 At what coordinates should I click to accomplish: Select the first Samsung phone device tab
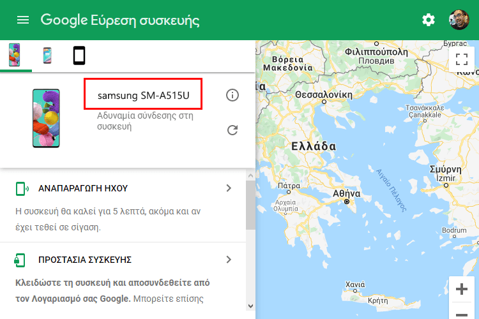pos(15,55)
